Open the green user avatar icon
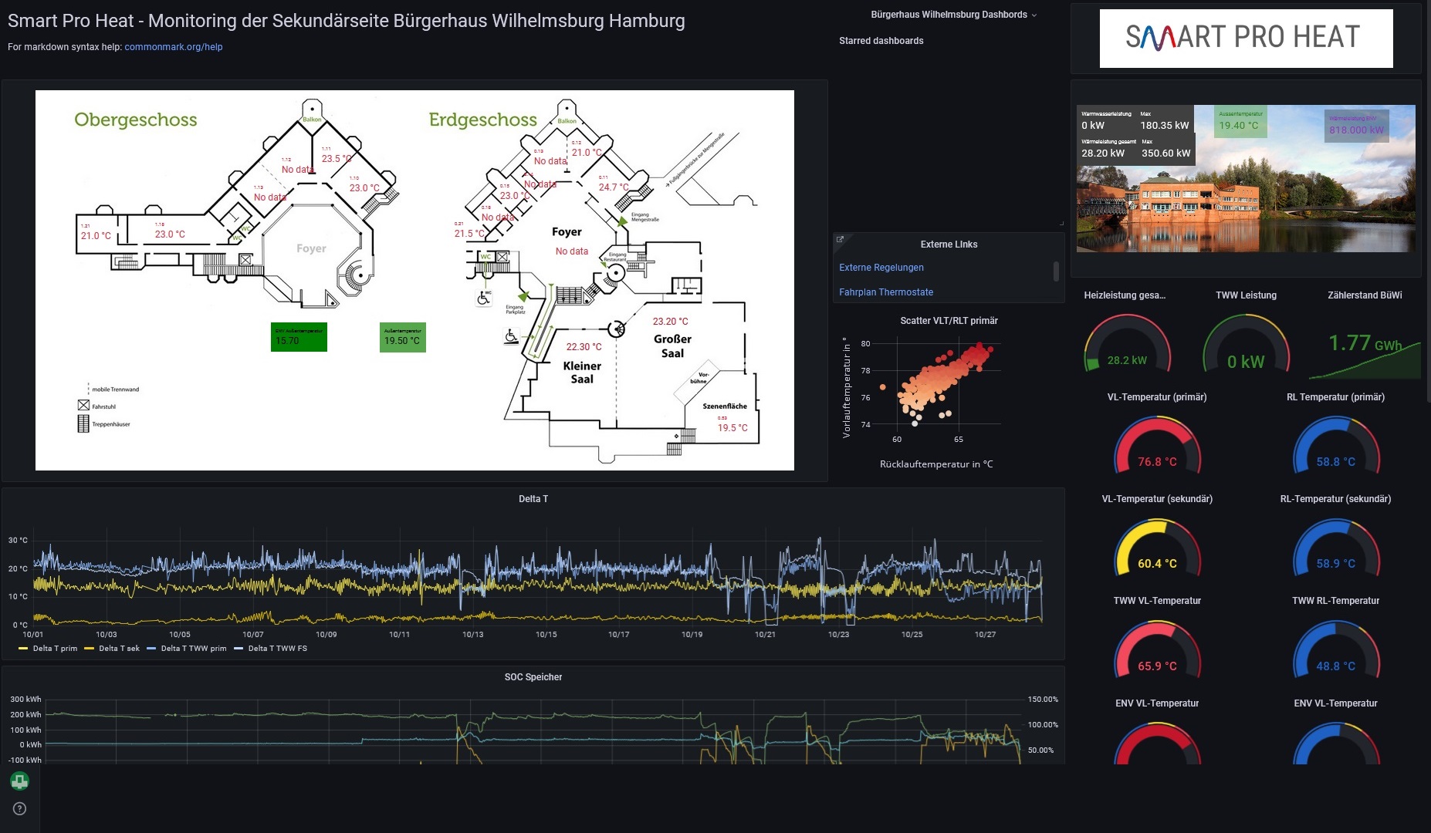Viewport: 1431px width, 833px height. [x=19, y=781]
